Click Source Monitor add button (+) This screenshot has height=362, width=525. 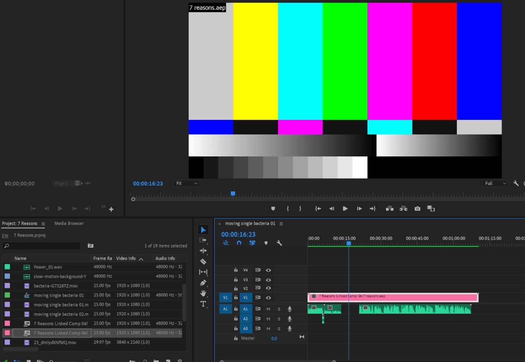tap(111, 209)
